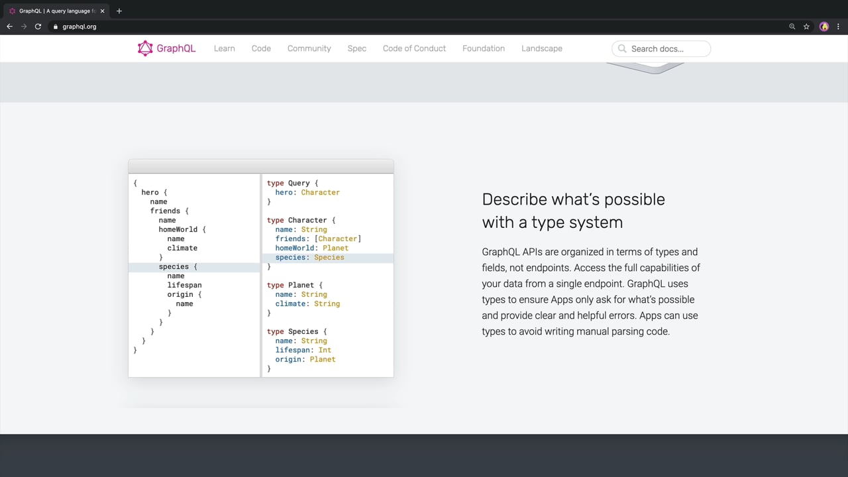848x477 pixels.
Task: Click the zoom magnifier icon in address bar
Action: (792, 26)
